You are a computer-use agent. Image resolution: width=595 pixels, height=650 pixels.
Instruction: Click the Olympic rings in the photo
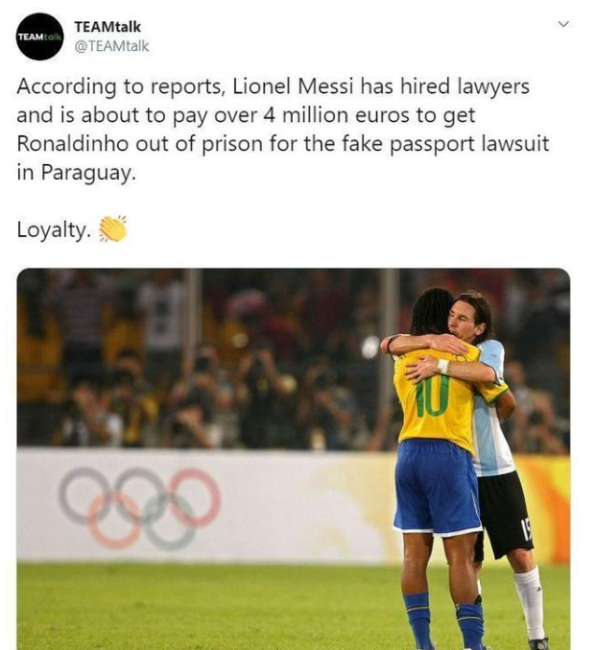click(140, 508)
